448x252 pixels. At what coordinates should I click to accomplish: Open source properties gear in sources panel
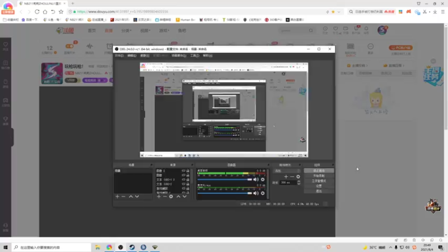point(171,197)
